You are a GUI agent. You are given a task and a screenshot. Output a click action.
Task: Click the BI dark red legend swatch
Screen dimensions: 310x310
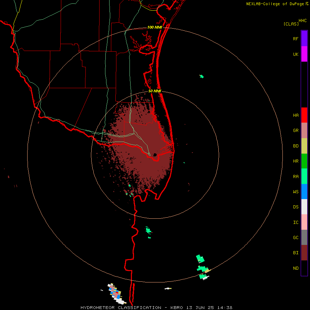304,253
